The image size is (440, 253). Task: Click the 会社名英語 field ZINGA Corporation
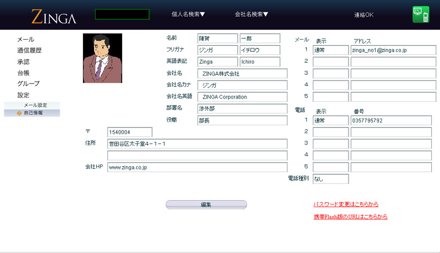pos(242,97)
